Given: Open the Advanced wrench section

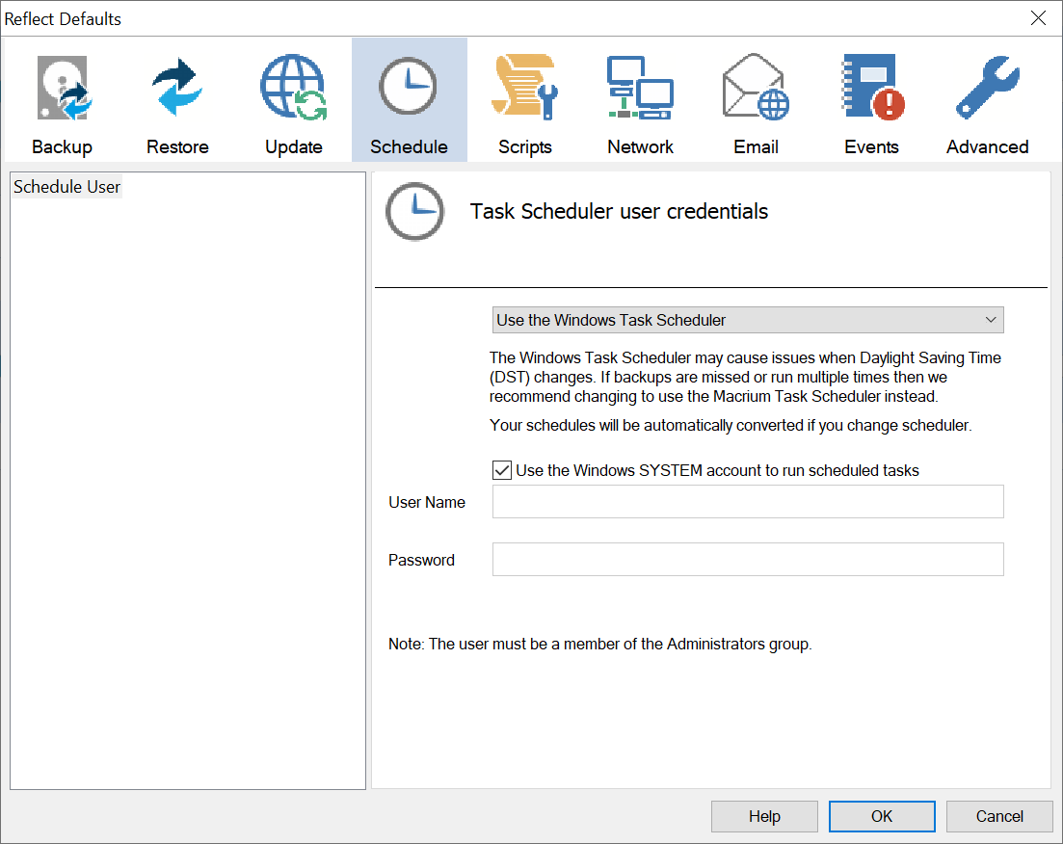Looking at the screenshot, I should pos(987,100).
